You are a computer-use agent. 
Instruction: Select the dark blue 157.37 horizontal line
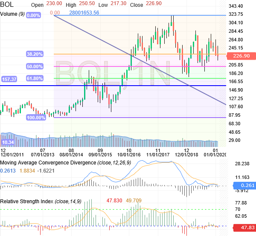113,86
